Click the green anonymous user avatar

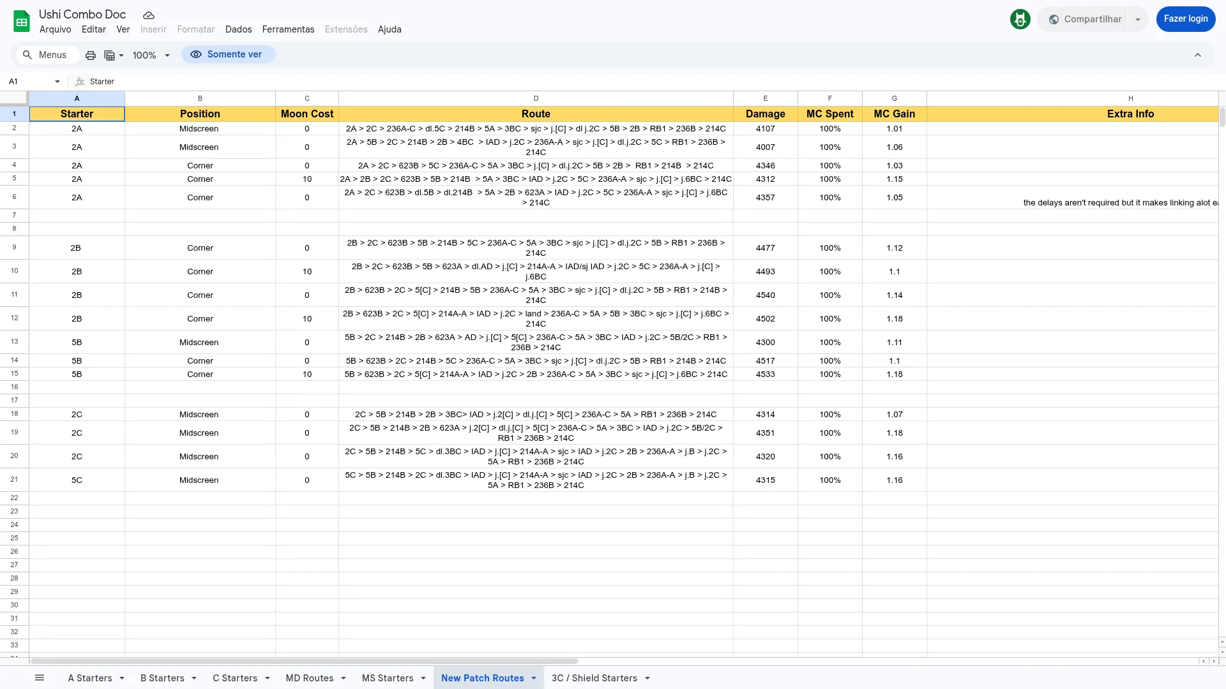[x=1020, y=19]
